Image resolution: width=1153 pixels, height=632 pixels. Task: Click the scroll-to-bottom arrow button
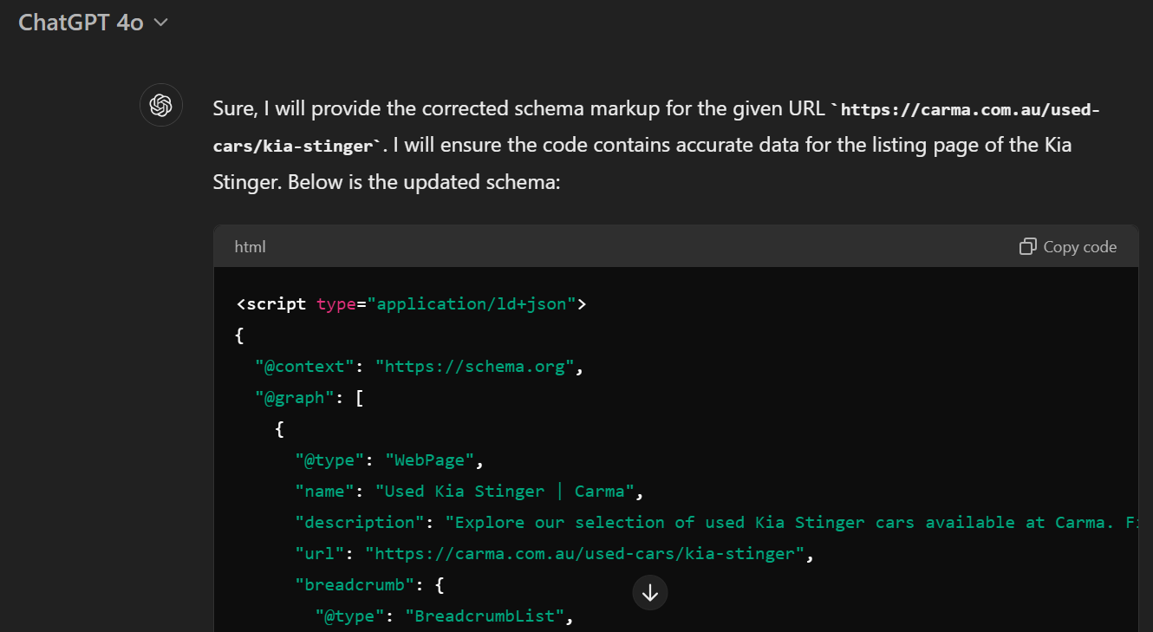pos(650,593)
